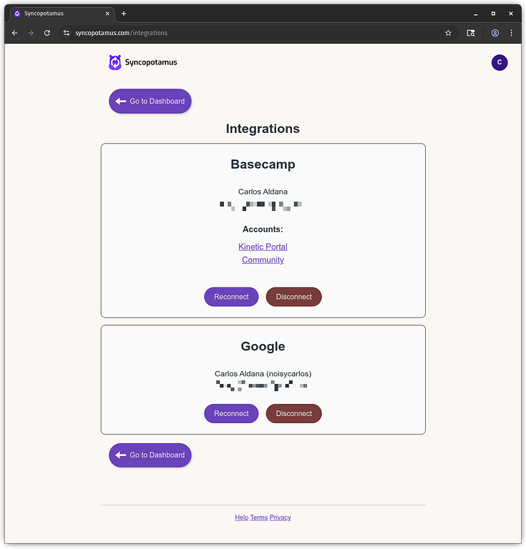Open Chrome three-dot menu
The width and height of the screenshot is (526, 549).
(x=511, y=33)
